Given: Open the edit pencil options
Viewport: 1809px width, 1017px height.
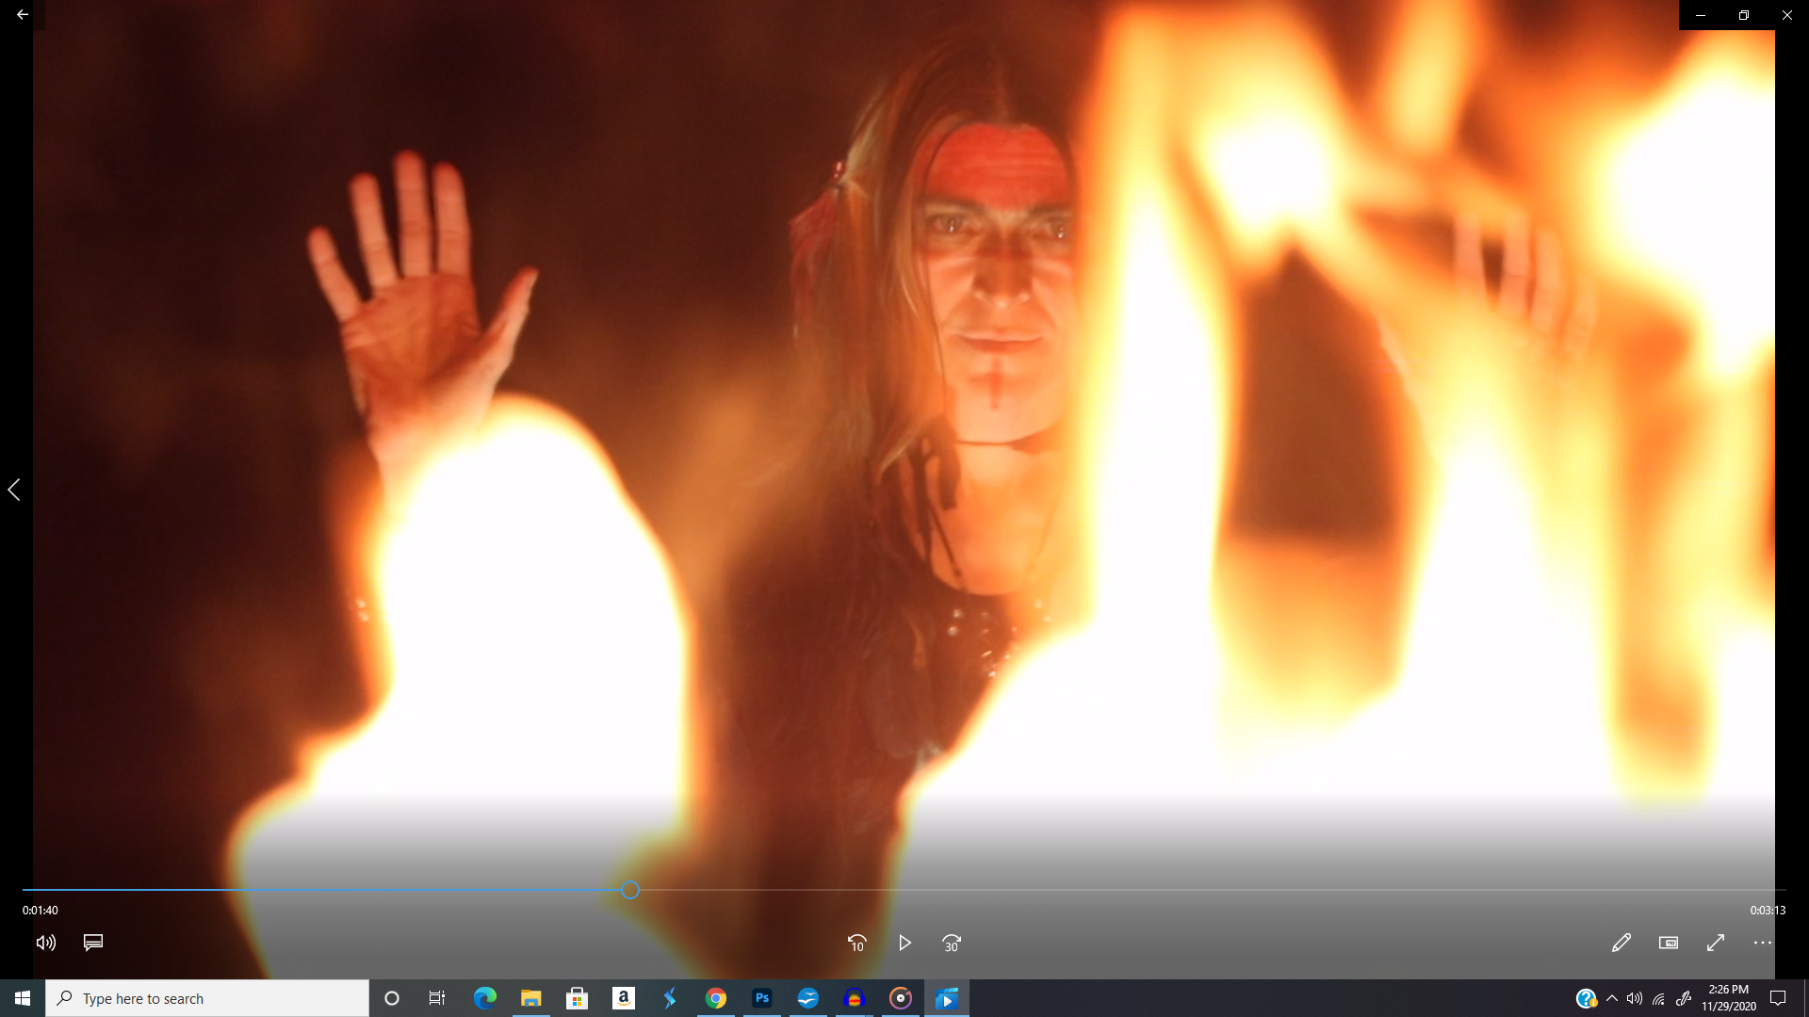Looking at the screenshot, I should click(x=1621, y=943).
